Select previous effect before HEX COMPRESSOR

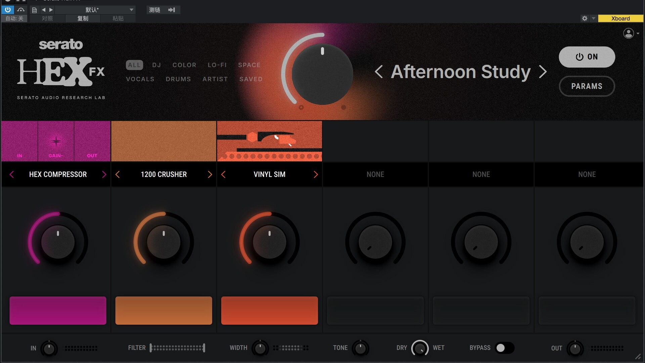[12, 174]
